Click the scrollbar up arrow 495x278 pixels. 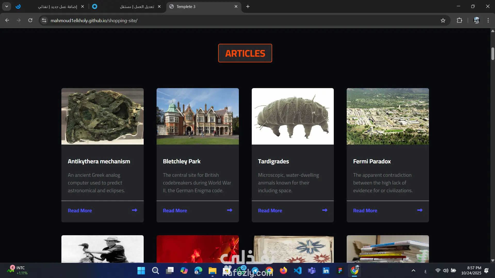point(493,31)
